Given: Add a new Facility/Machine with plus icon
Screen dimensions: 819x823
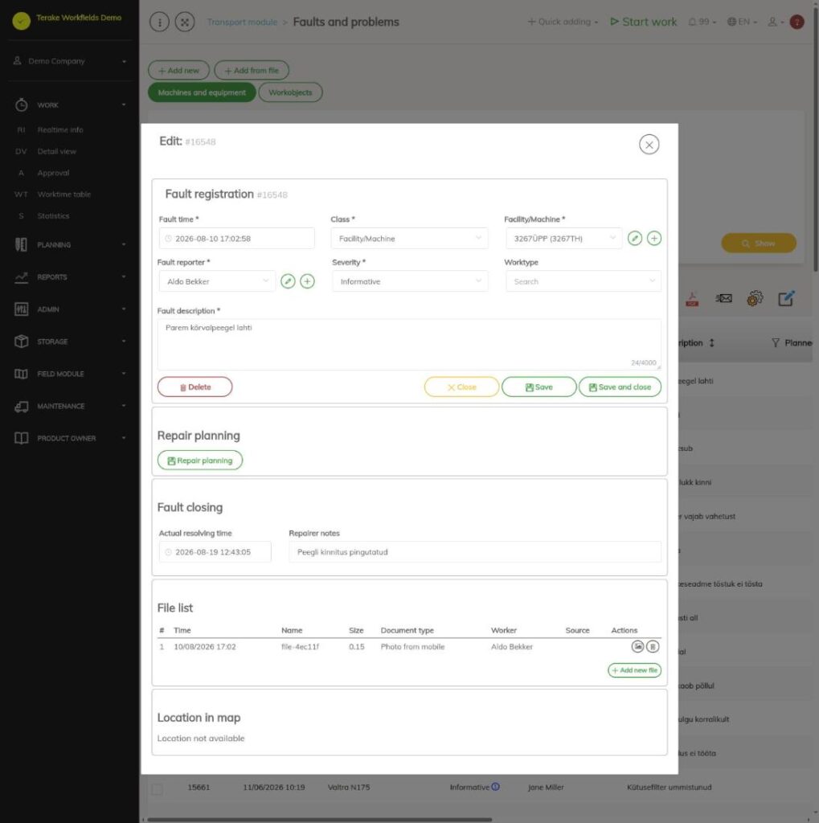Looking at the screenshot, I should (x=654, y=238).
